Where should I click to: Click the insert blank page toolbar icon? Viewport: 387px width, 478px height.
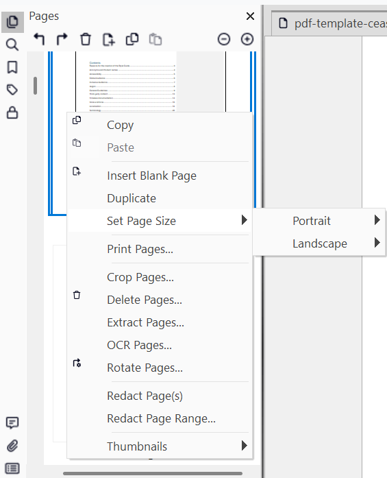coord(109,39)
